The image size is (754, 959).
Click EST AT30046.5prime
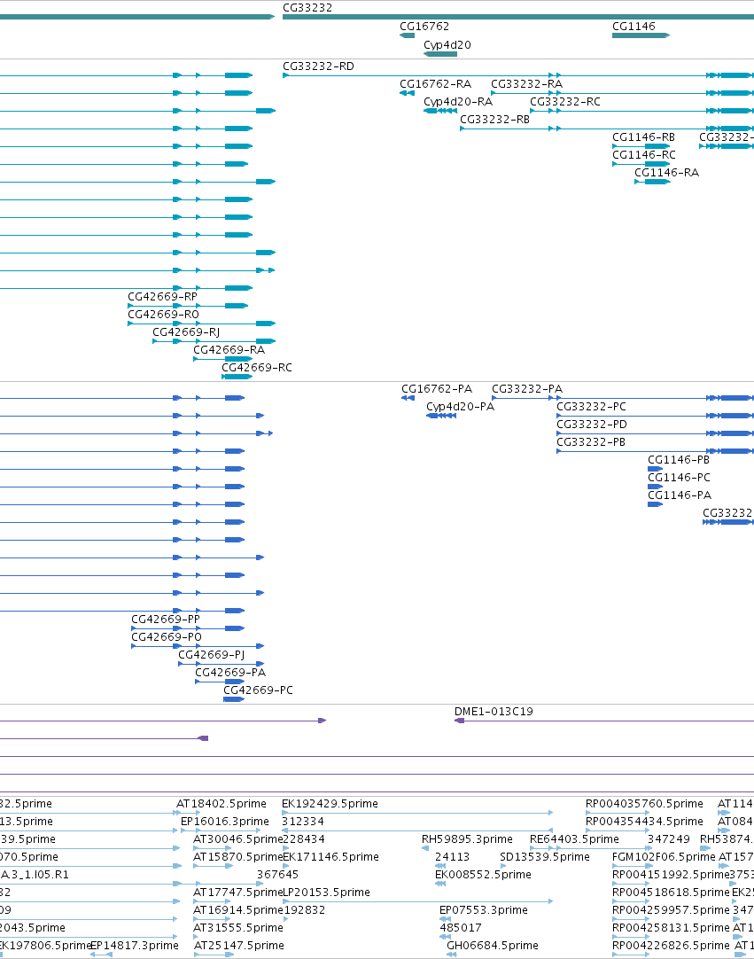(237, 839)
